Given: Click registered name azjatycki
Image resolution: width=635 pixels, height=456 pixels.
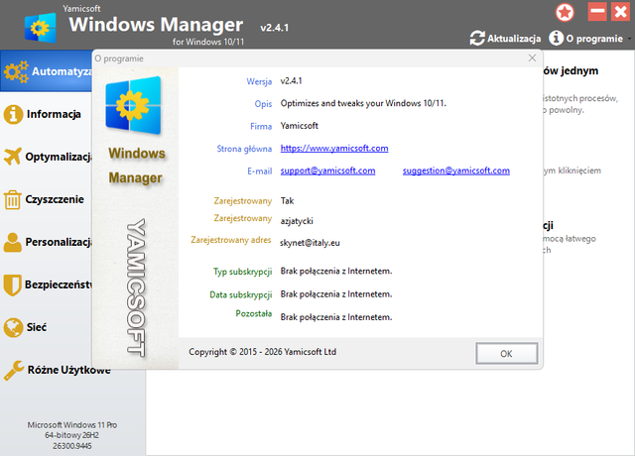Looking at the screenshot, I should 297,221.
